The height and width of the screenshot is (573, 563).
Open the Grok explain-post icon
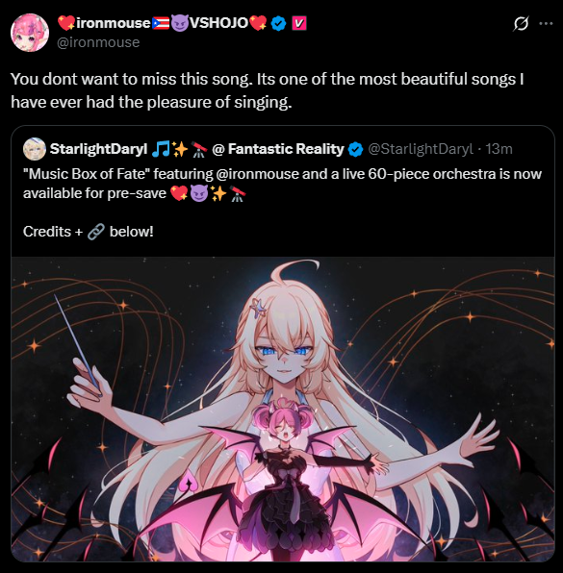(x=521, y=24)
